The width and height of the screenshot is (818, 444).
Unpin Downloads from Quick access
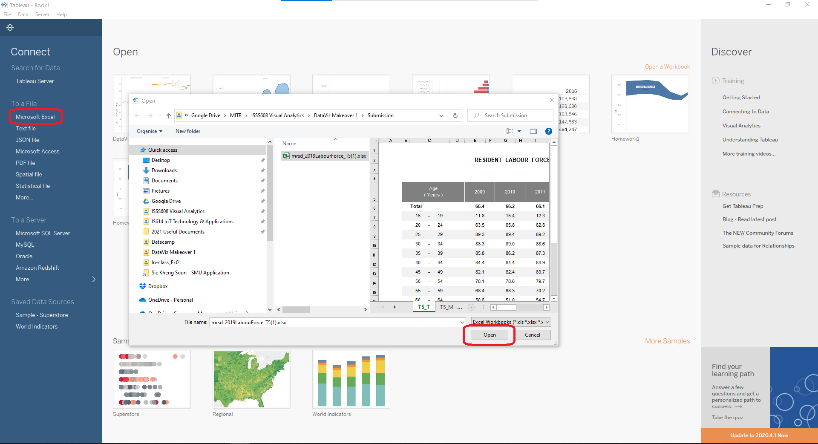(262, 170)
